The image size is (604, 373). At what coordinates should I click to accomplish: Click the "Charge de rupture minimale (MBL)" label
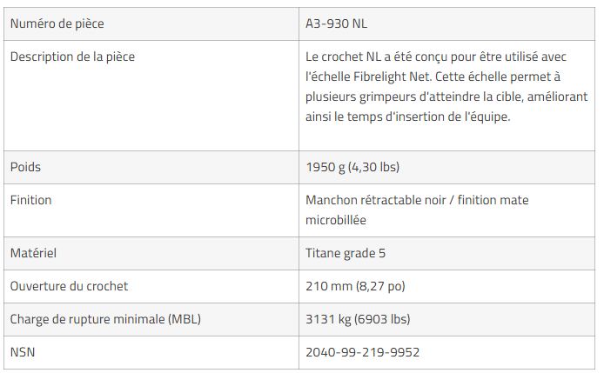click(x=105, y=319)
